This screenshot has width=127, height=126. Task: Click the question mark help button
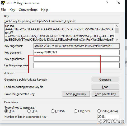coord(107,3)
